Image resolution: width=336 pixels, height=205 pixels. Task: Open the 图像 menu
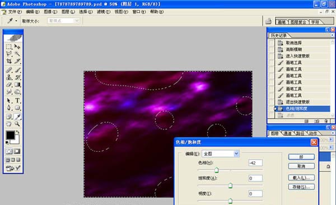tap(50, 12)
